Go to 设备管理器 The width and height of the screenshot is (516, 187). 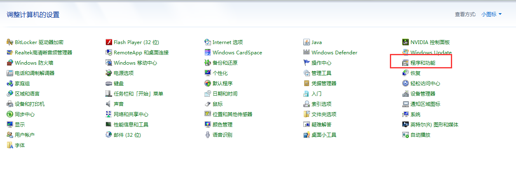pyautogui.click(x=422, y=93)
